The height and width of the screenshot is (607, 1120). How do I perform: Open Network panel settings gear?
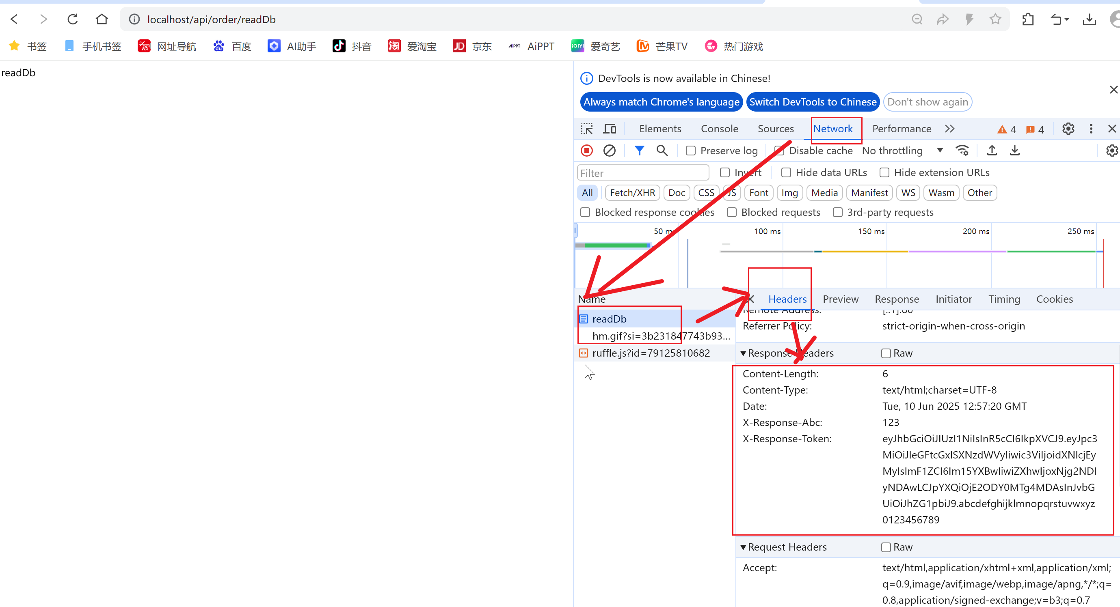(1112, 151)
